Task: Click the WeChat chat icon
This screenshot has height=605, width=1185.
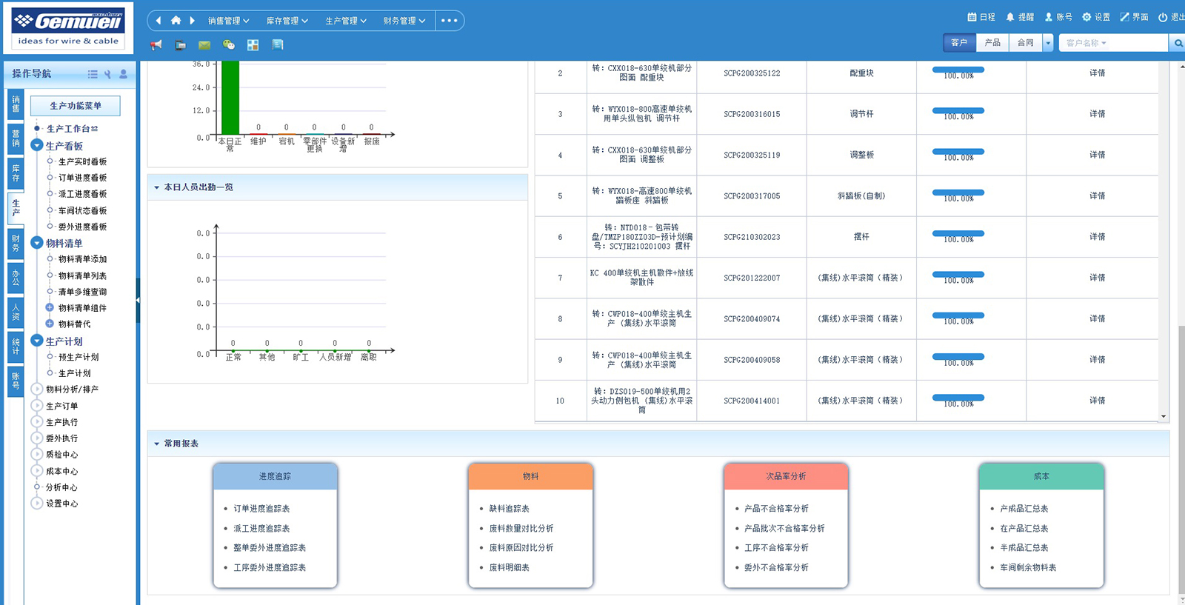Action: (229, 45)
